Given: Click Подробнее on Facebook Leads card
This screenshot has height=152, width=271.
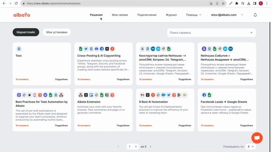Looking at the screenshot, I should click(x=246, y=126).
